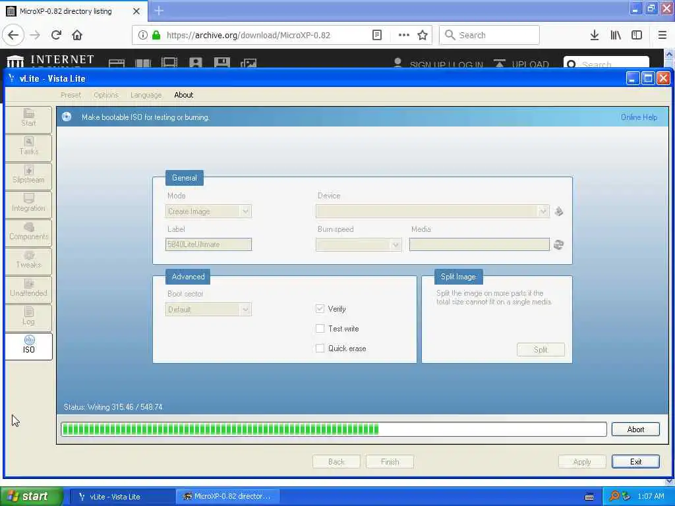Image resolution: width=675 pixels, height=506 pixels.
Task: Click the Back button
Action: pos(336,462)
